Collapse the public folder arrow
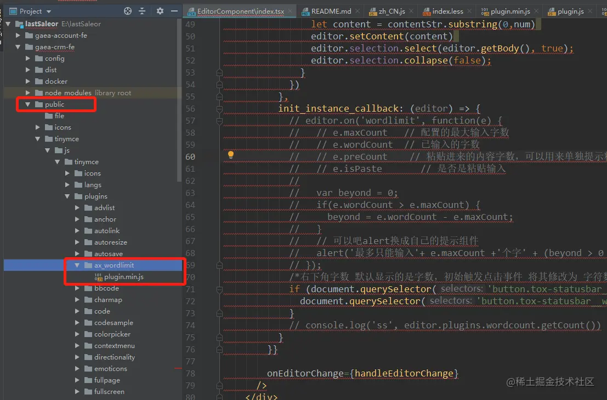The width and height of the screenshot is (607, 400). (28, 105)
